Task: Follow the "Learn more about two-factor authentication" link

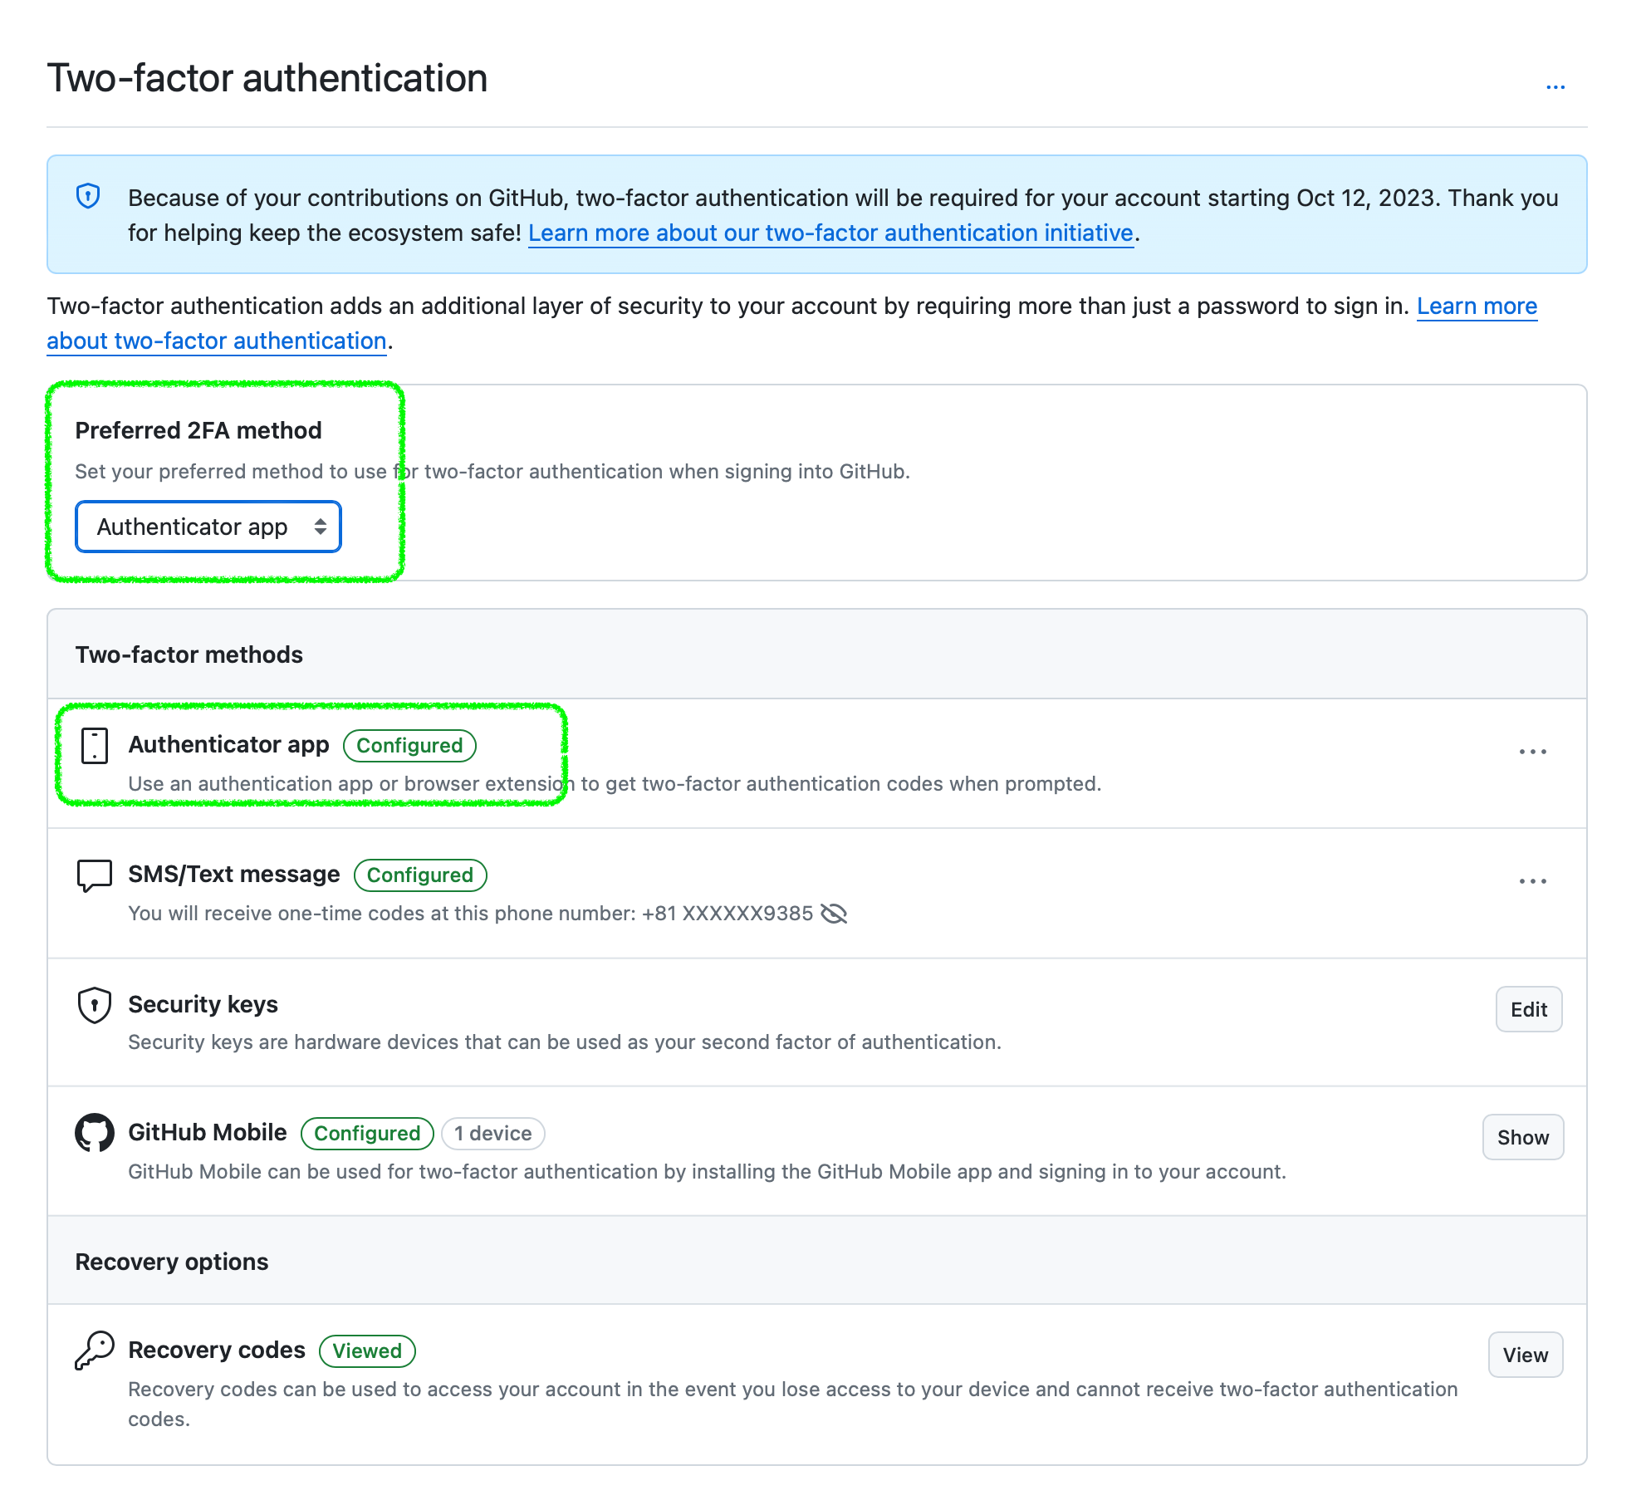Action: 1477,306
